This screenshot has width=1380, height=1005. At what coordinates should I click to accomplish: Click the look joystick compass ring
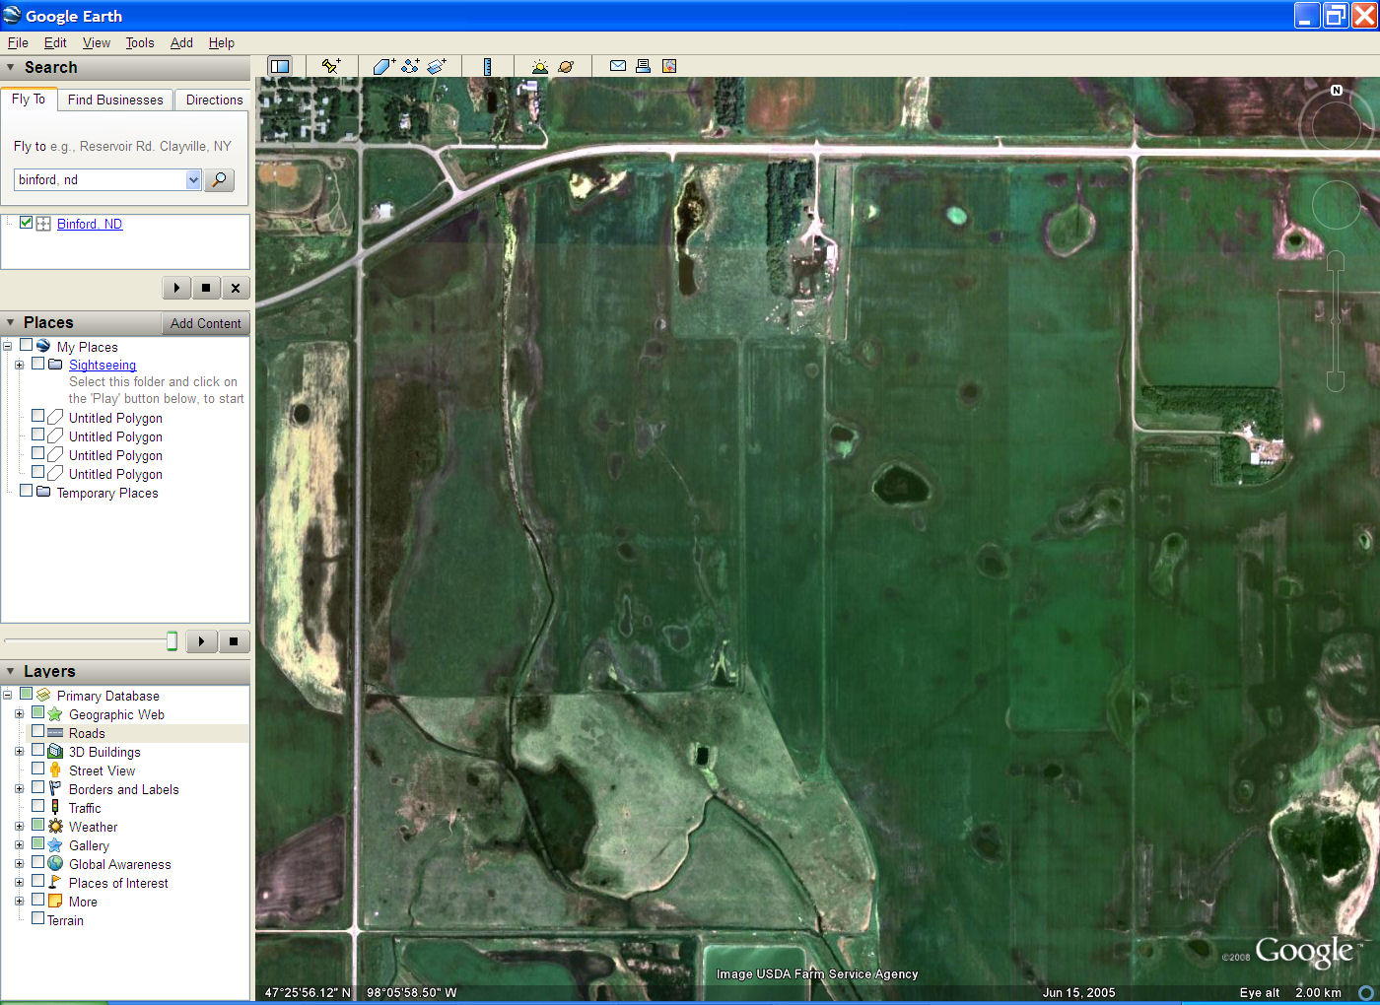[1336, 124]
